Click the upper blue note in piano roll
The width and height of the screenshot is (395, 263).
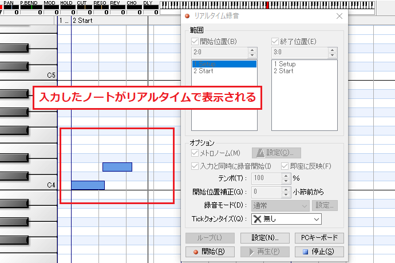(117, 167)
